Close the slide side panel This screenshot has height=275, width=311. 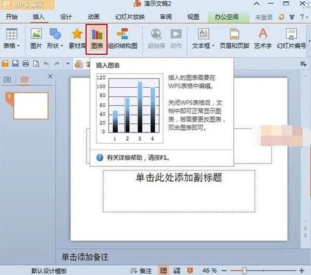[50, 77]
